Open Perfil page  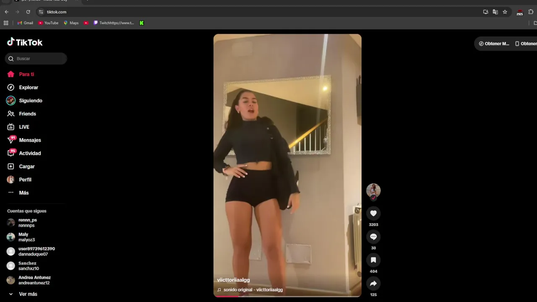(x=25, y=180)
